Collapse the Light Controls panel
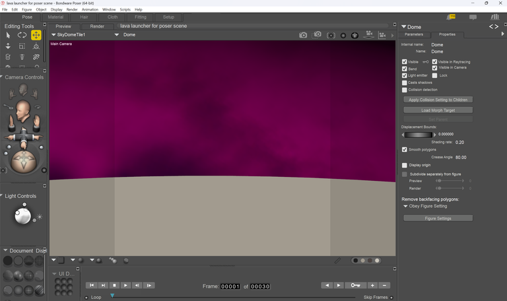The width and height of the screenshot is (507, 301). (1, 195)
